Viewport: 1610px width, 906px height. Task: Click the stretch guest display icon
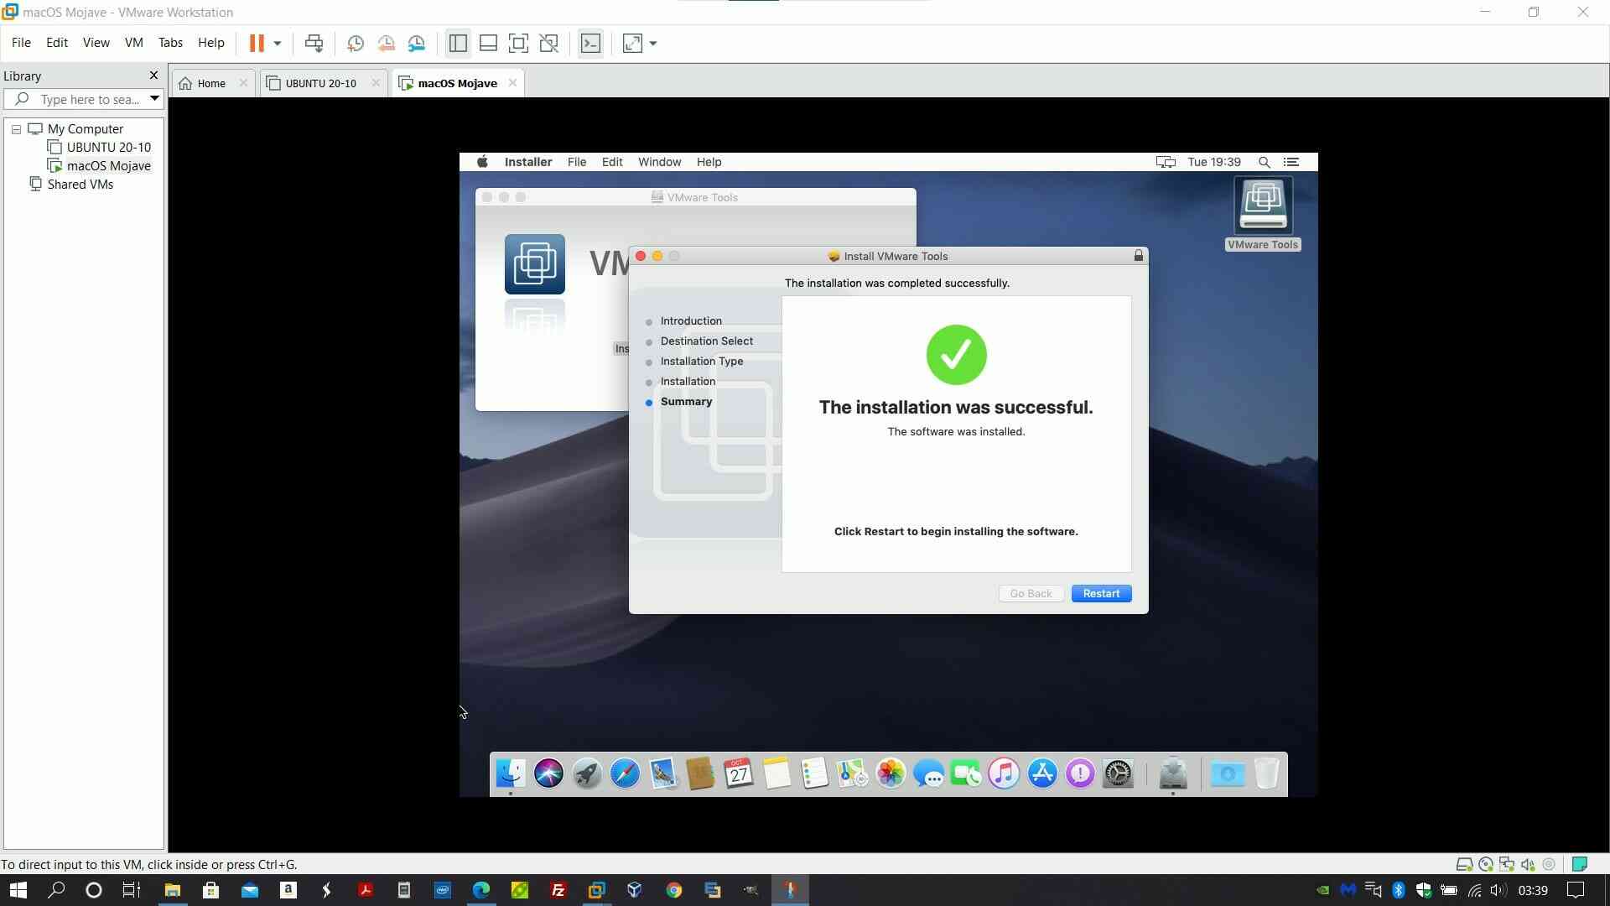coord(632,43)
